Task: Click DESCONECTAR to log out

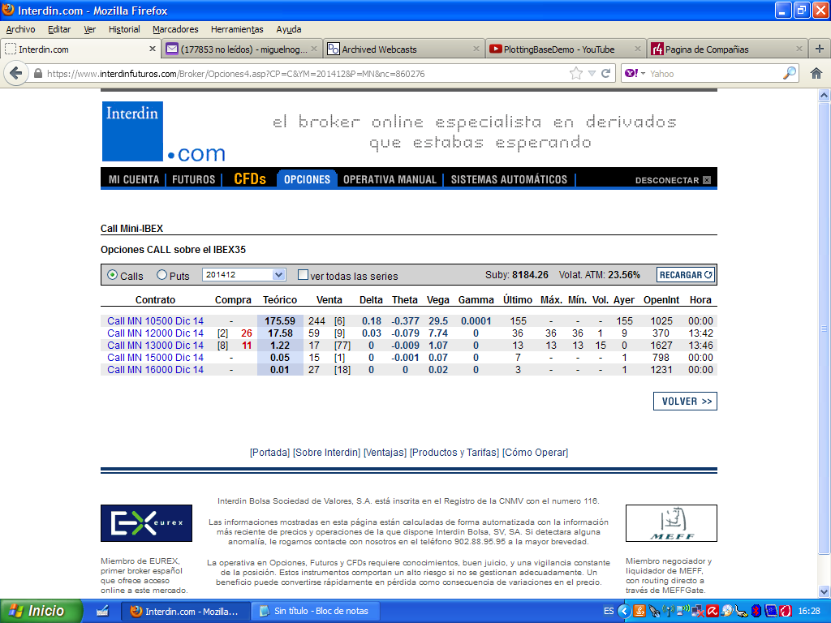Action: pos(673,180)
